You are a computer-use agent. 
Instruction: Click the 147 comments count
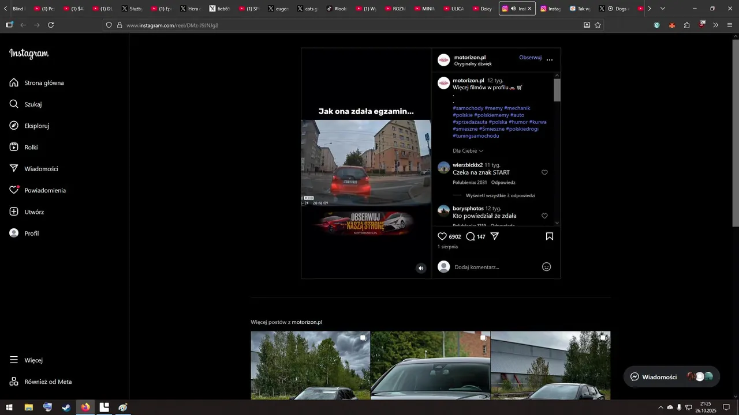[481, 237]
